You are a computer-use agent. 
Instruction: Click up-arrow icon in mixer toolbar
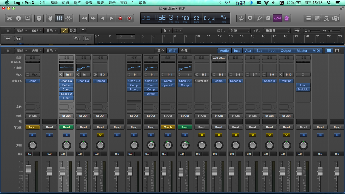point(8,51)
